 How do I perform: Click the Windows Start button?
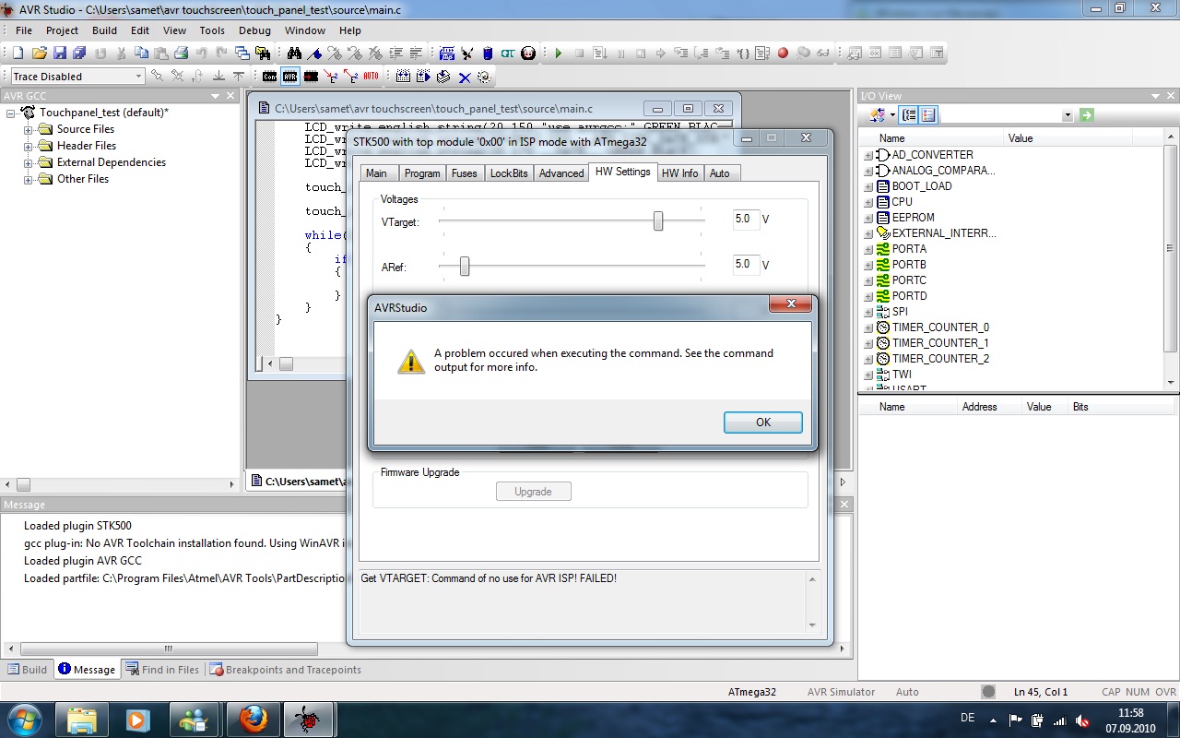23,719
